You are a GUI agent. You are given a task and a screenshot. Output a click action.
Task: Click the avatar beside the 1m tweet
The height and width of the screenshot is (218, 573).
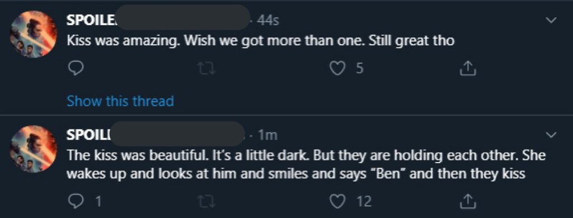[x=33, y=149]
